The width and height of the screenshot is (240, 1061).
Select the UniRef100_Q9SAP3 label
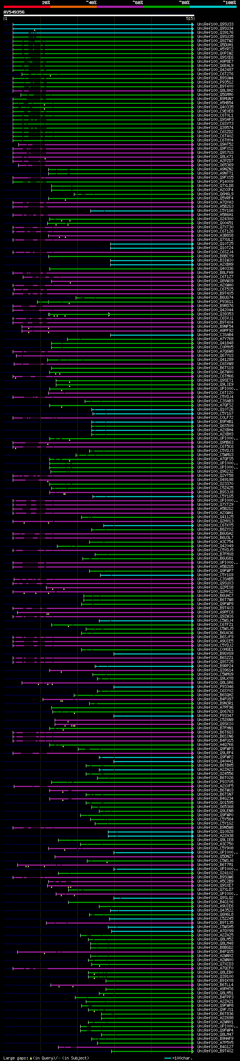215,119
